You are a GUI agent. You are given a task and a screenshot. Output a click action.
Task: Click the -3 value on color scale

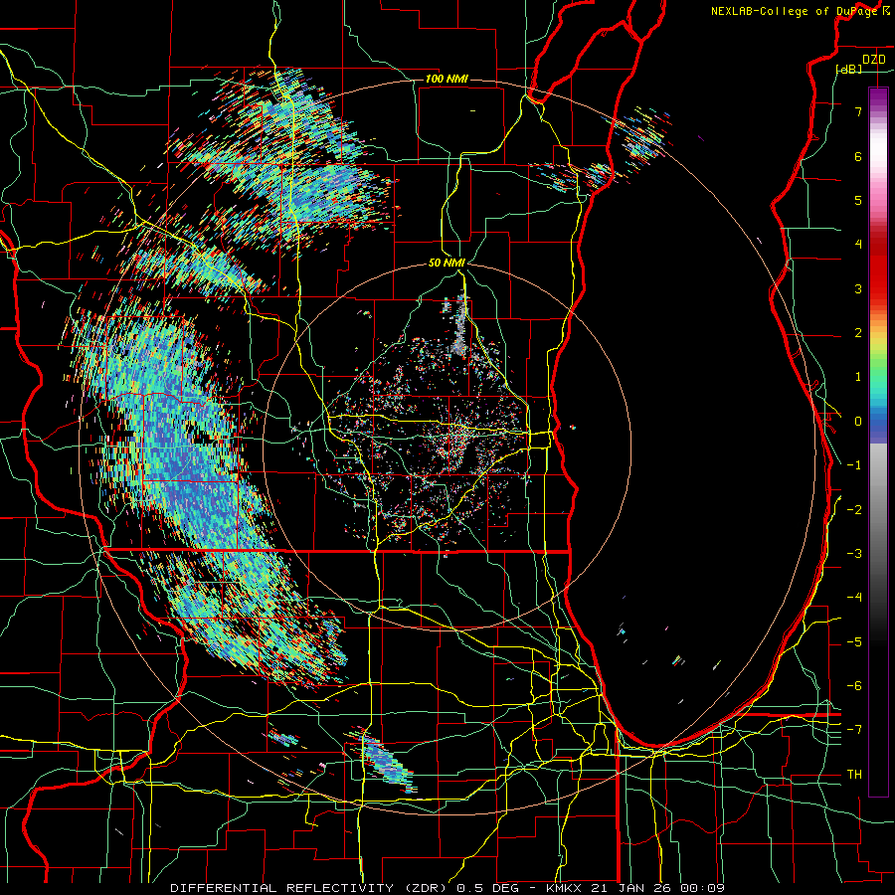click(854, 554)
